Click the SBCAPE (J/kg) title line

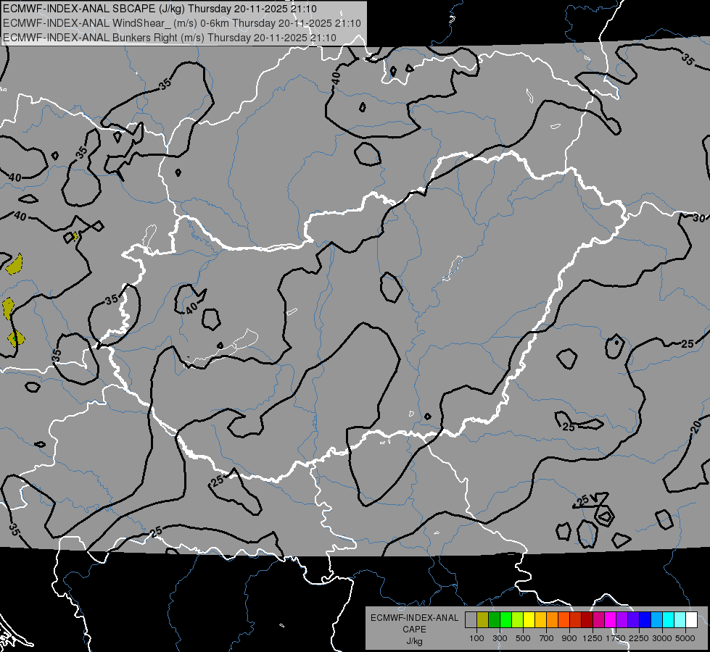160,9
